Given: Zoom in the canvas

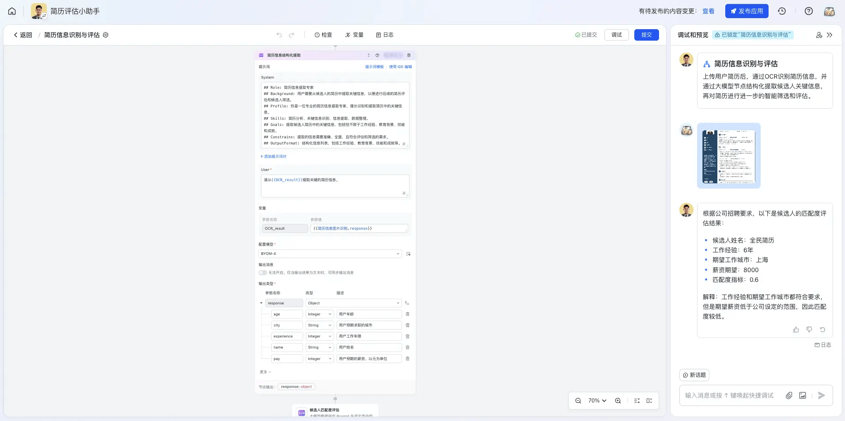Looking at the screenshot, I should click(x=618, y=401).
